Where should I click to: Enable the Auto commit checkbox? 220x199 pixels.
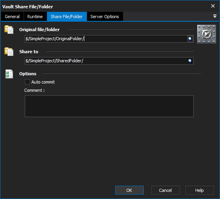pos(27,82)
